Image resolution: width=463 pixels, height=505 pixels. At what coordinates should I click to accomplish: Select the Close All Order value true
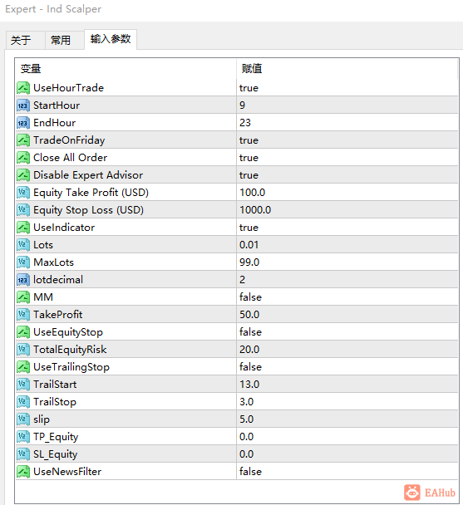click(x=249, y=158)
